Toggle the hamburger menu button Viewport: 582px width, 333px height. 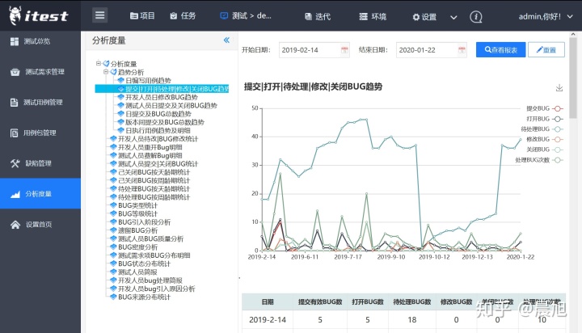click(99, 15)
